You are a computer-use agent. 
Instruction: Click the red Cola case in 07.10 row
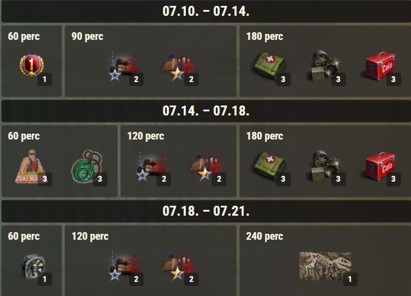point(381,66)
